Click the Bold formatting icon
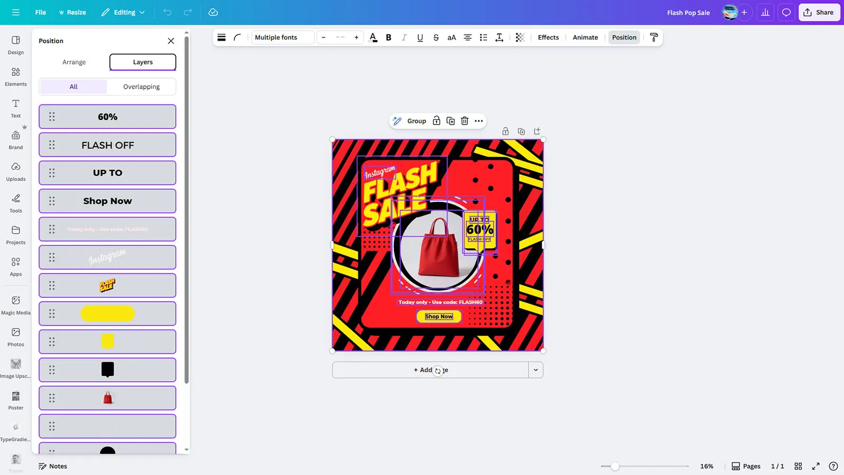Screen dimensions: 844x475 point(389,37)
